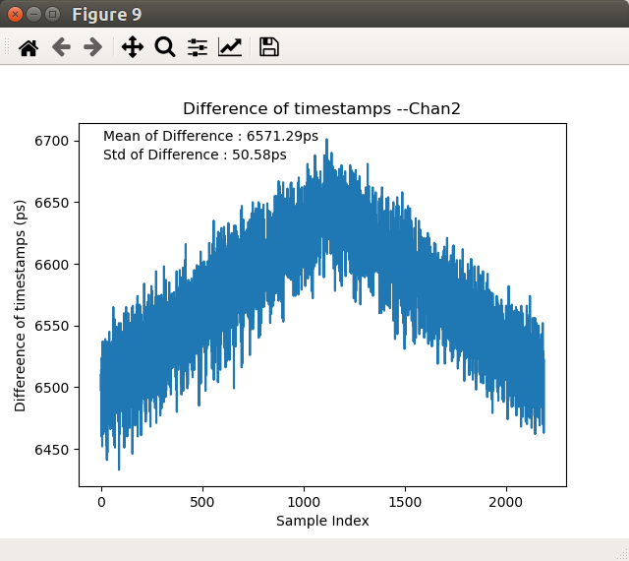Screen dimensions: 629x561
Task: Click the y-axis tick label 6500
Action: tap(52, 388)
